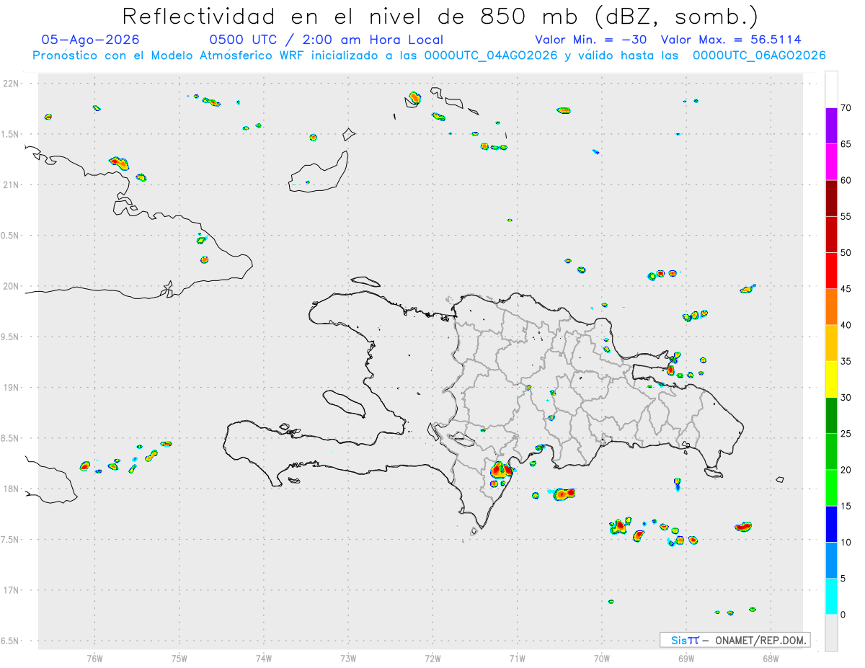Click the colorbar scale label '70'
This screenshot has height=668, width=865.
[x=846, y=108]
